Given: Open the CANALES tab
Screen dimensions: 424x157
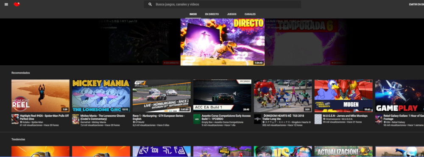Looking at the screenshot, I should click(250, 14).
